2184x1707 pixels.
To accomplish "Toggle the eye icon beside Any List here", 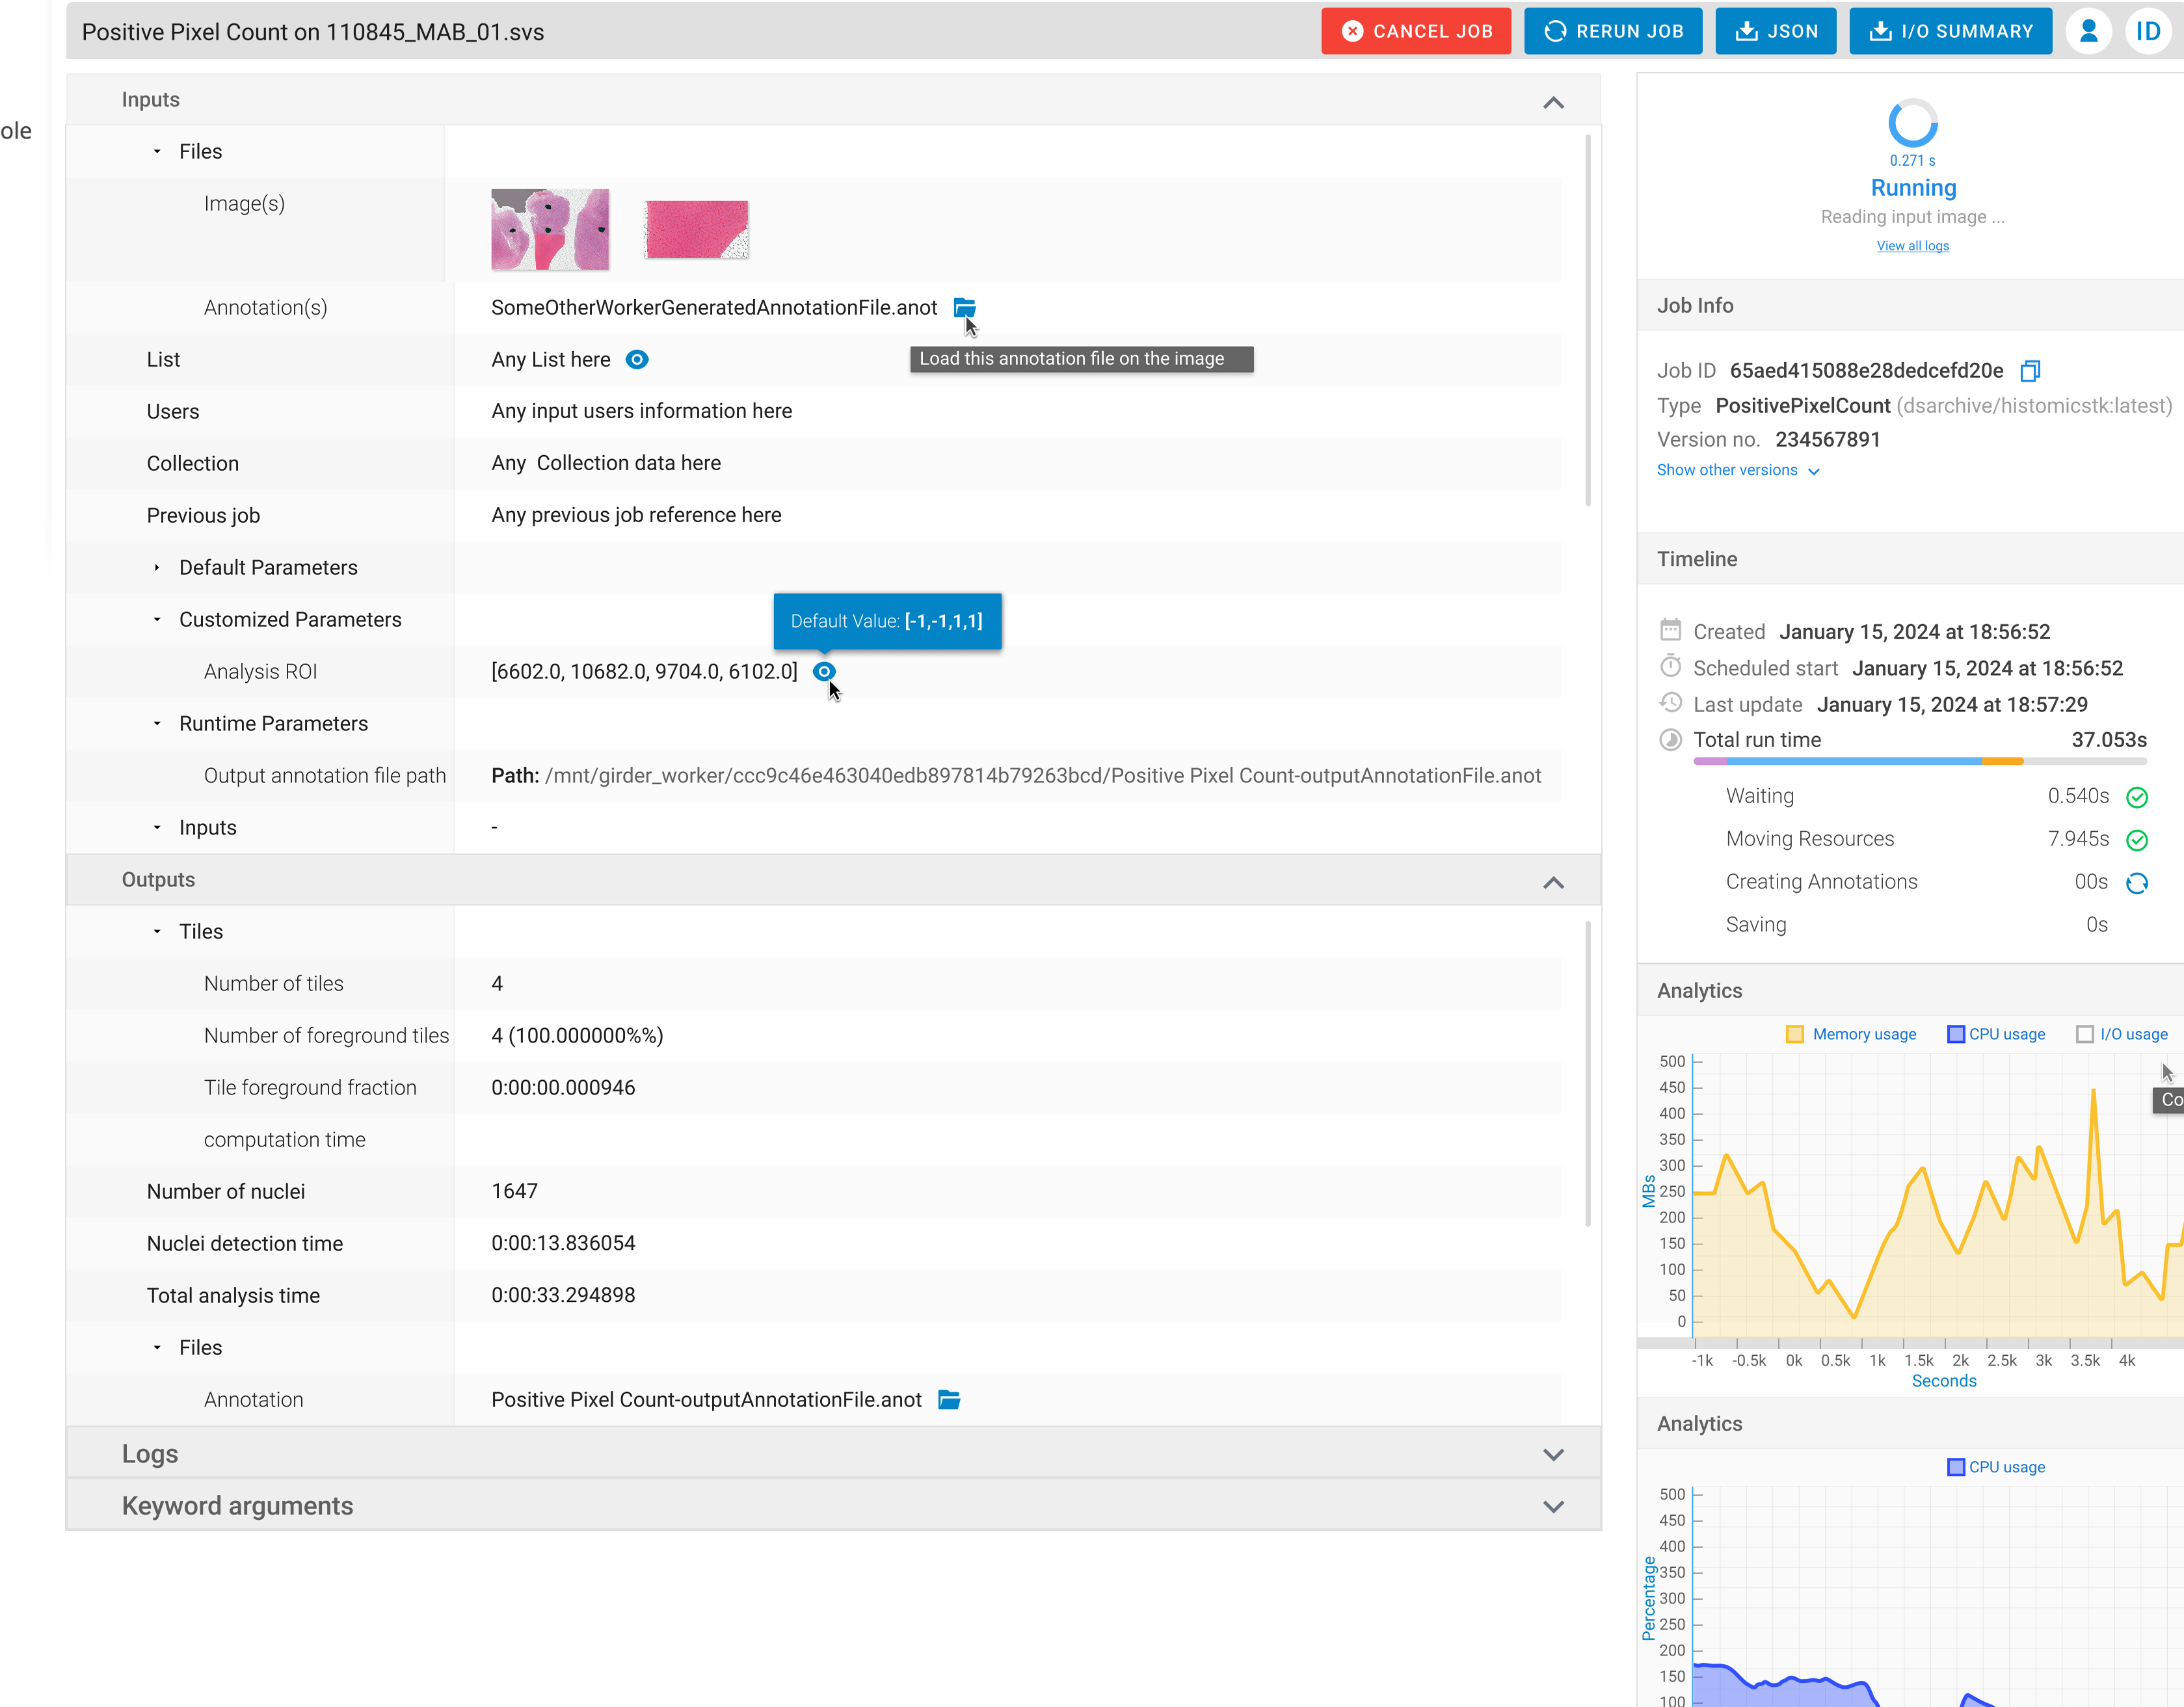I will tap(637, 359).
